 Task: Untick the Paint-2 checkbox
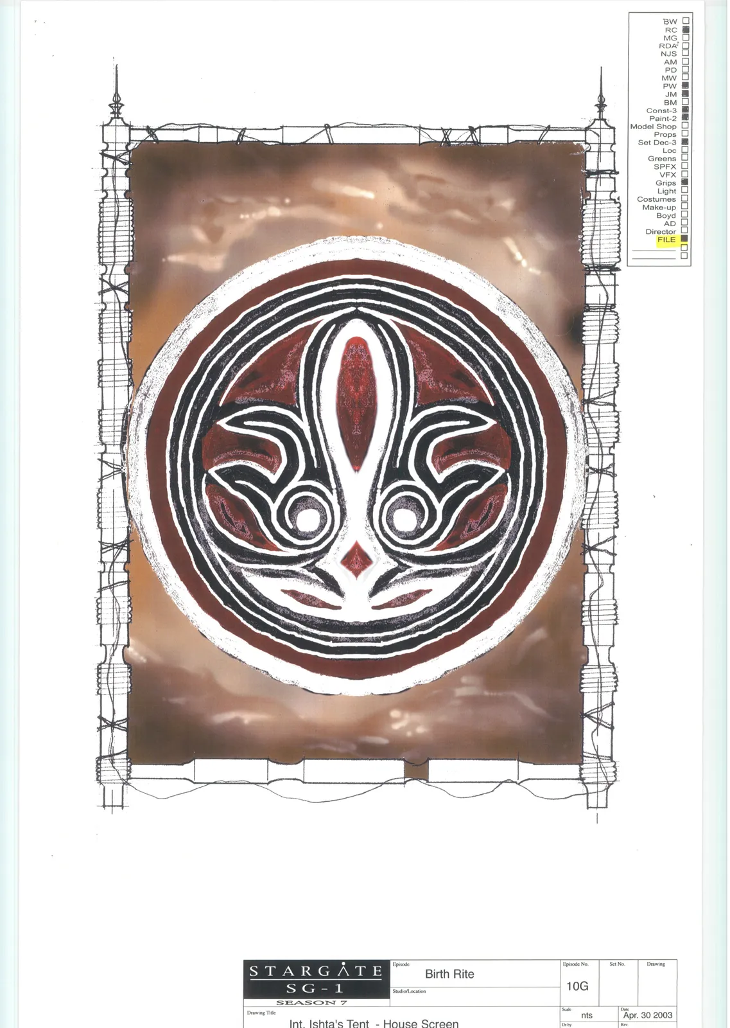pyautogui.click(x=686, y=118)
